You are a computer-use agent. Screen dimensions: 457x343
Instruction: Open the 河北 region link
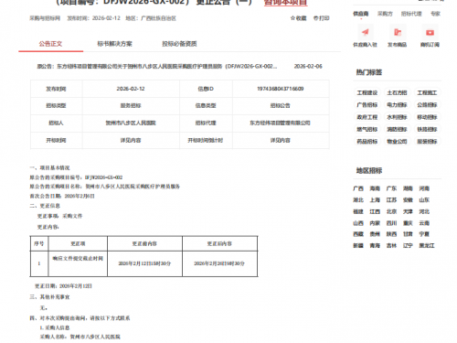click(x=424, y=211)
